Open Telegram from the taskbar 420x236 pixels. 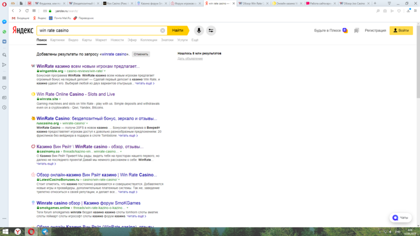tap(45, 232)
